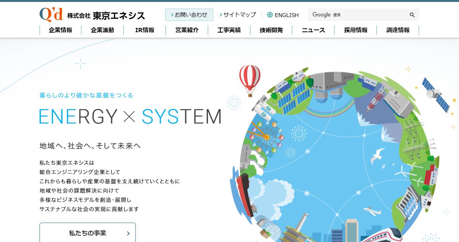
Task: Click the ENERGY × SYSTEM headline
Action: [130, 117]
